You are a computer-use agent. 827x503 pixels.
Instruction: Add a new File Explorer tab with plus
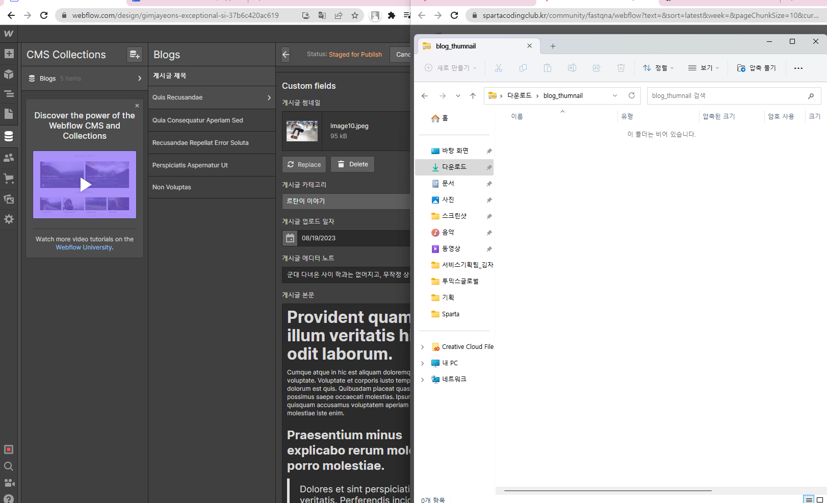(553, 46)
